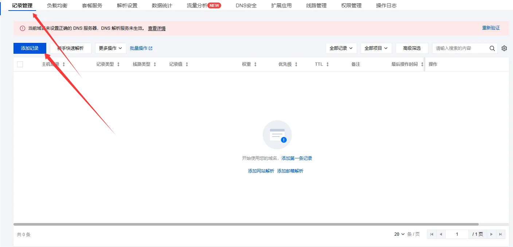Jump to last page icon
Screen dimensions: 513x247
pos(501,234)
